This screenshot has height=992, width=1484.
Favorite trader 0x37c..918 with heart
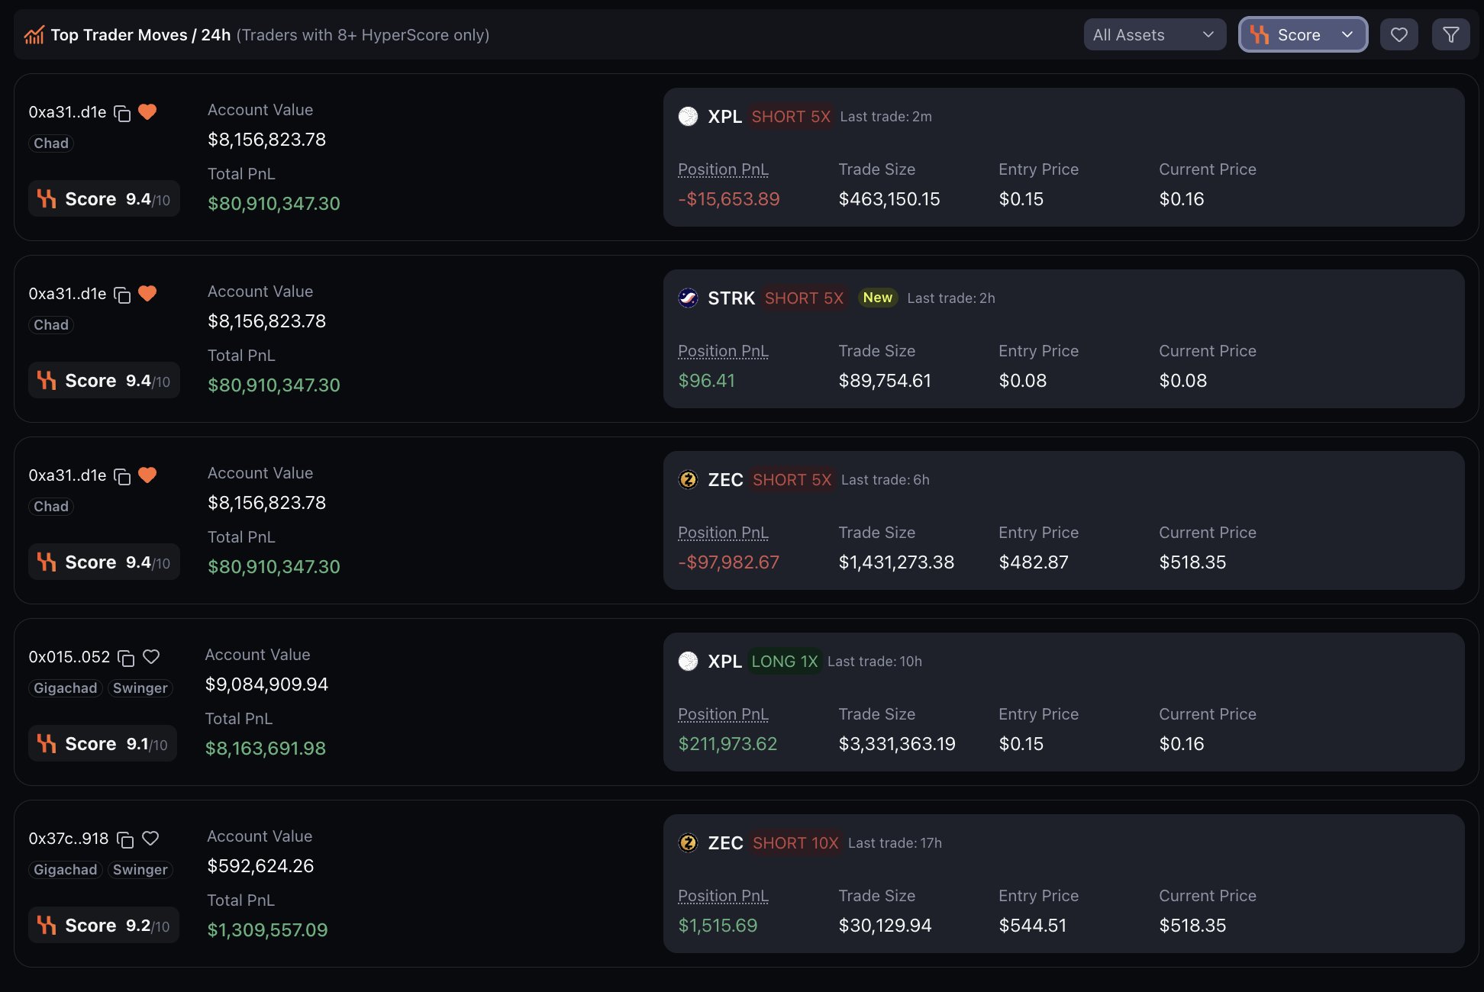point(150,839)
